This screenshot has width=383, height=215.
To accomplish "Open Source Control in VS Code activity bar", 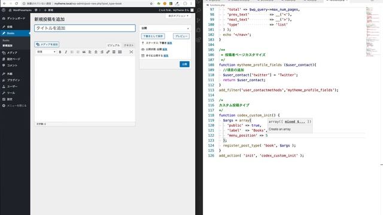I will [199, 20].
